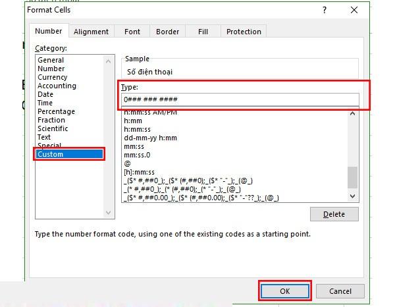Open the Protection tab
Screen dimensions: 395x307
[244, 32]
